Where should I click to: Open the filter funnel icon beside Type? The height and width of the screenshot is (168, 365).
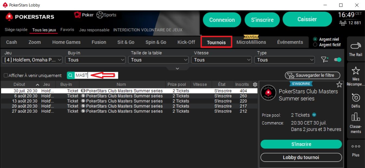pos(325,60)
